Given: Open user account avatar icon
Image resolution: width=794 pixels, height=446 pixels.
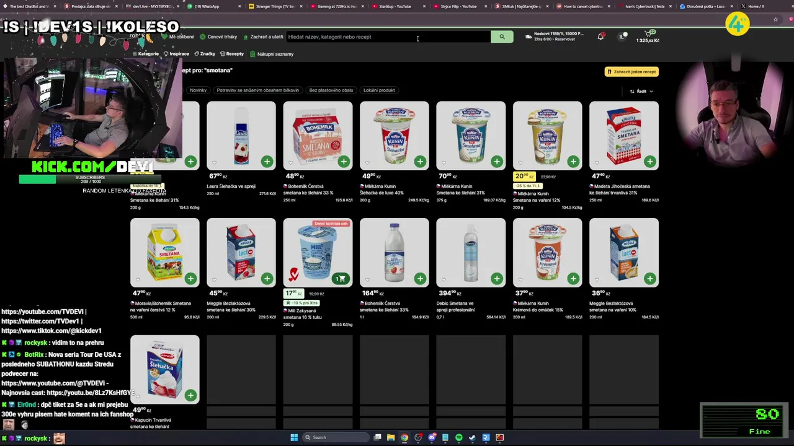Looking at the screenshot, I should click(x=622, y=37).
